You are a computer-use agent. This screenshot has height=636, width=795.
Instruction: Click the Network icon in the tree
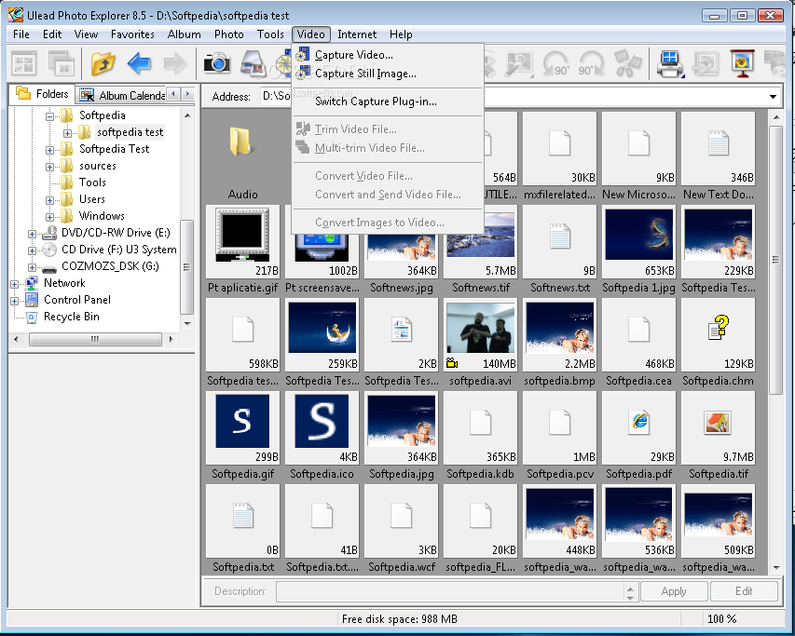pos(32,283)
